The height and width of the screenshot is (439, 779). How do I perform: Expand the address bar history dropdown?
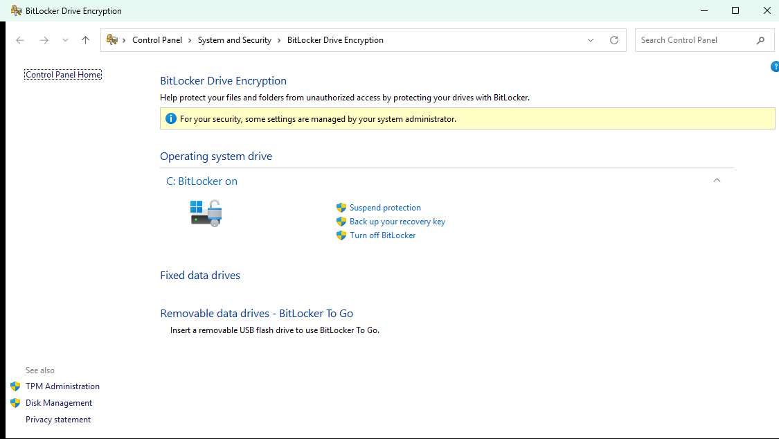coord(590,40)
